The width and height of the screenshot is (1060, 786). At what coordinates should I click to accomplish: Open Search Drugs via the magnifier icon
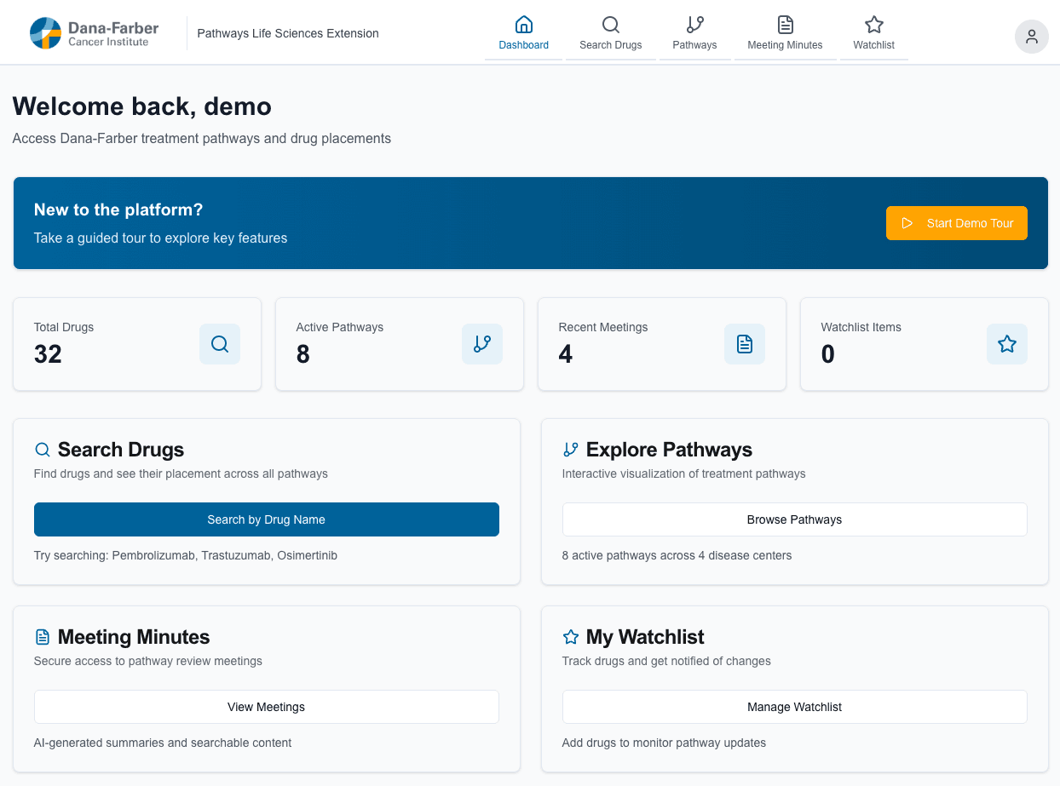click(x=610, y=24)
